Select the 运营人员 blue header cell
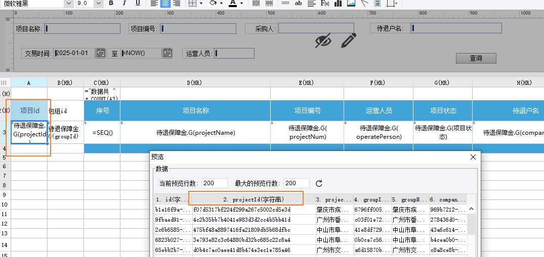 (x=379, y=111)
